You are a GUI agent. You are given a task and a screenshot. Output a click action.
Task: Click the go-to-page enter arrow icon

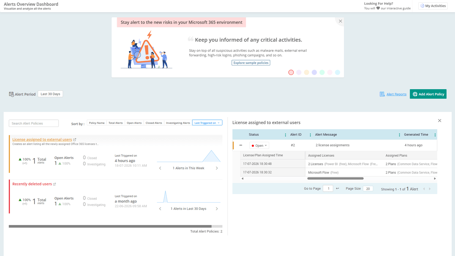(337, 188)
